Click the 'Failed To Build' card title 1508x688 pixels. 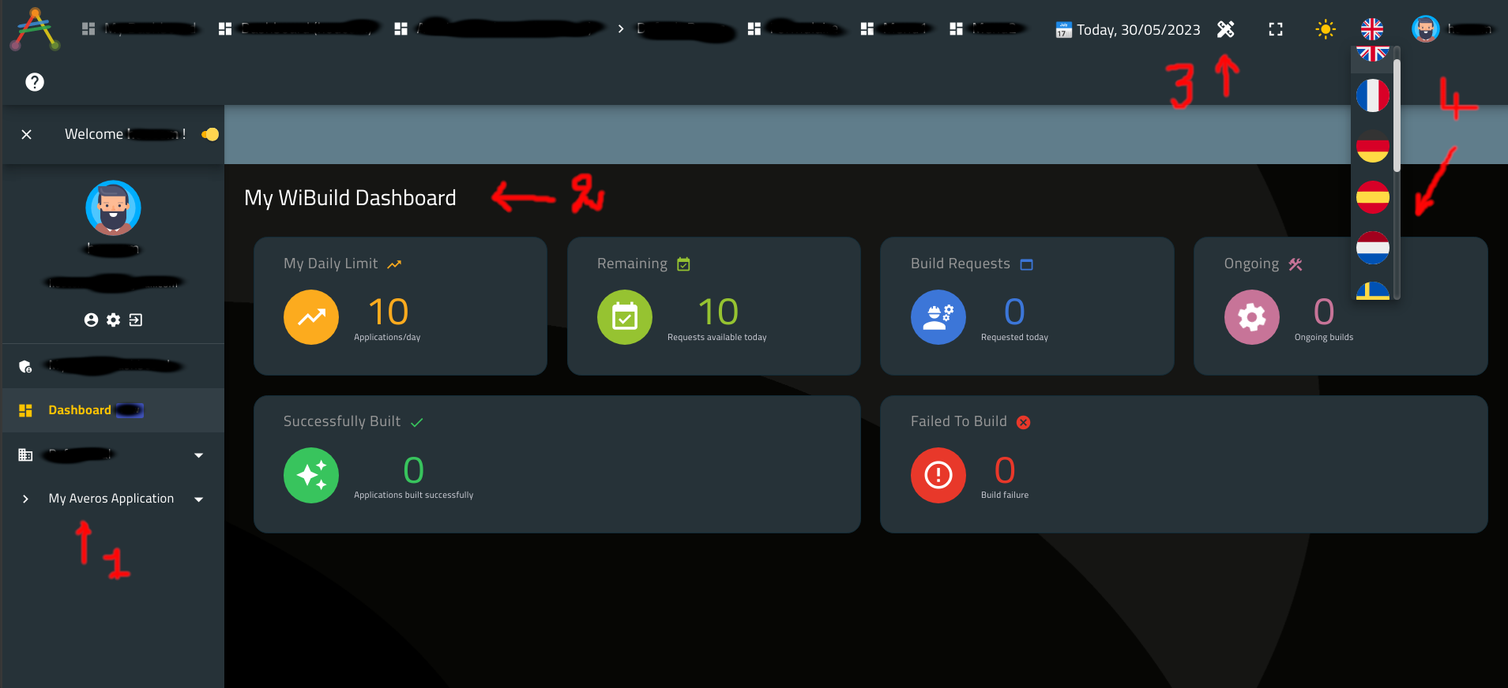(x=959, y=421)
